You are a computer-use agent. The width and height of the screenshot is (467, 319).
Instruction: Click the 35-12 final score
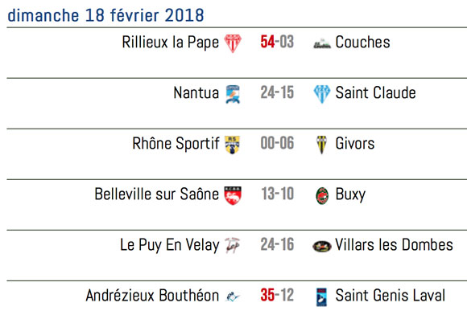(277, 295)
